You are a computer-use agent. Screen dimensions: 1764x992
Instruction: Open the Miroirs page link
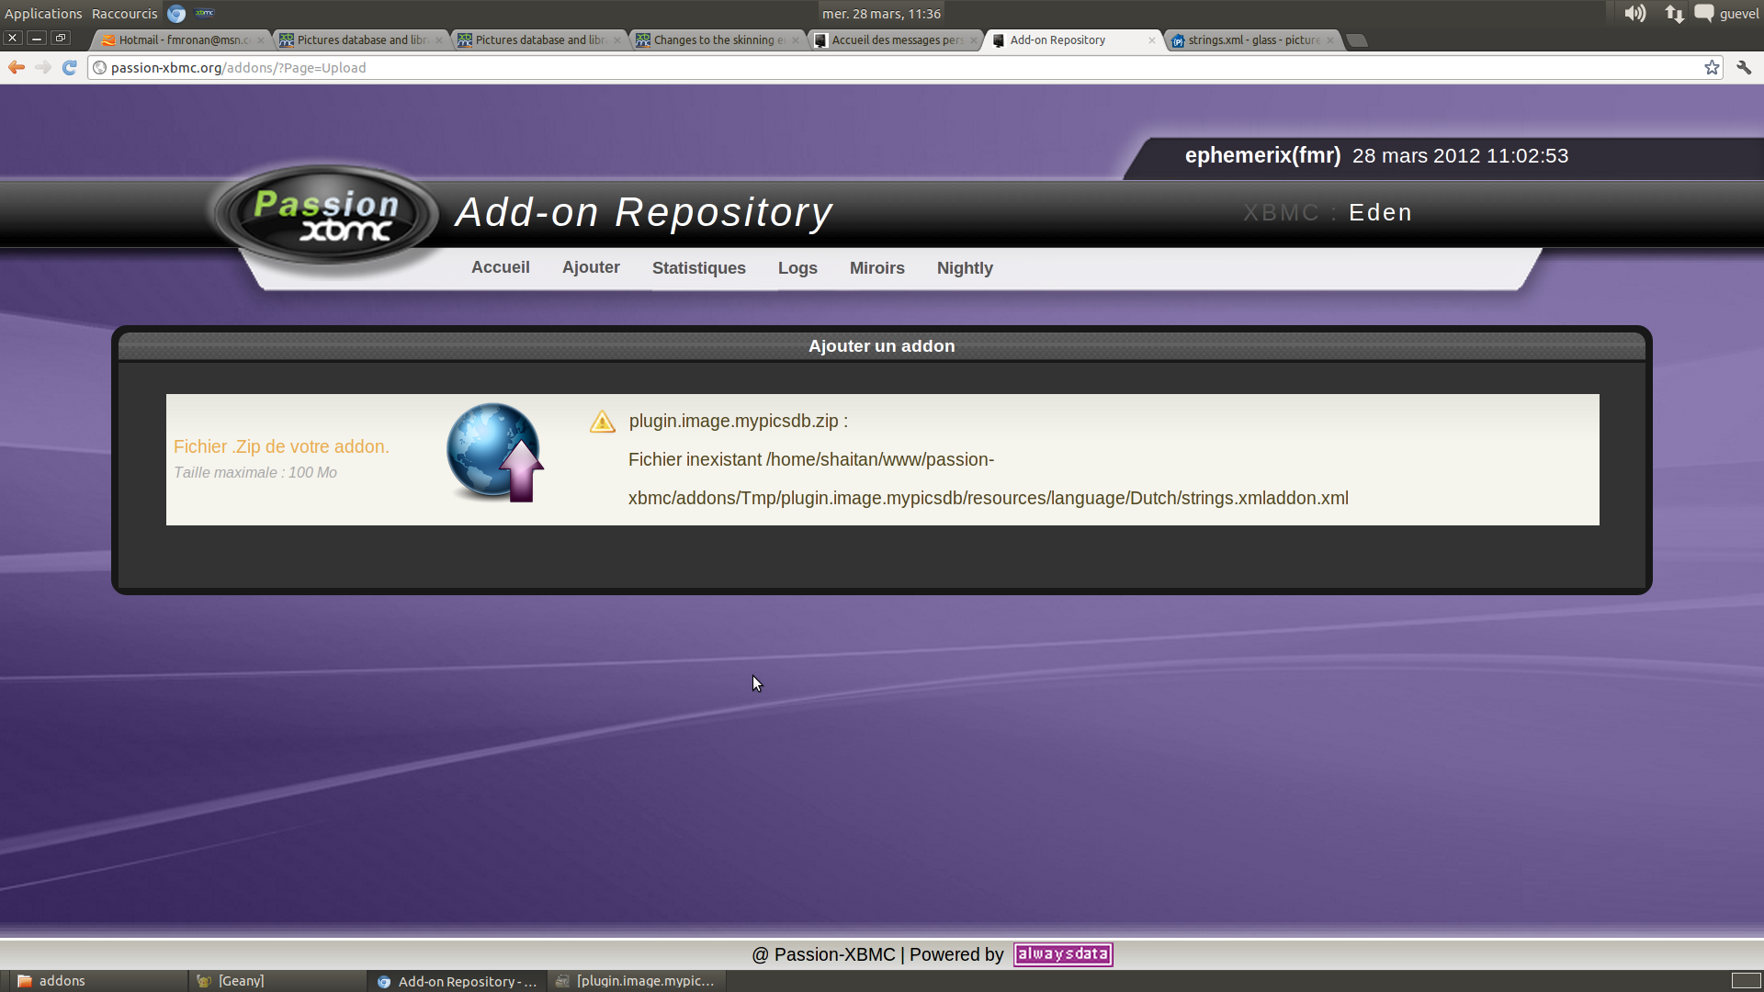tap(877, 268)
